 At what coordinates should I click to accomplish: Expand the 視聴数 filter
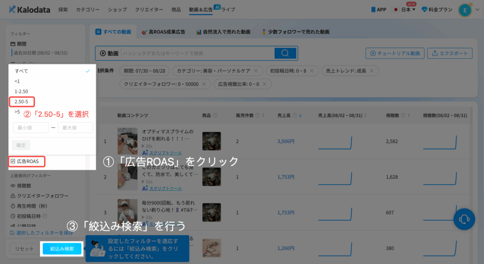tap(21, 185)
